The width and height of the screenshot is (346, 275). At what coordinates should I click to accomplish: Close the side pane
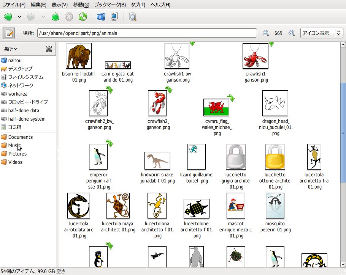(x=49, y=49)
